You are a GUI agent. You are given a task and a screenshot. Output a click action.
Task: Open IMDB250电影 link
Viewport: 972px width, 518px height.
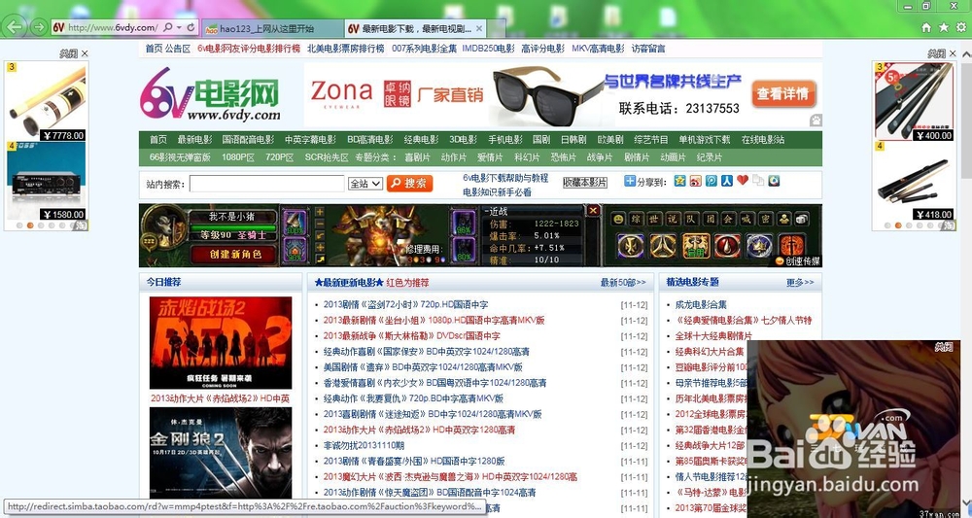(489, 49)
